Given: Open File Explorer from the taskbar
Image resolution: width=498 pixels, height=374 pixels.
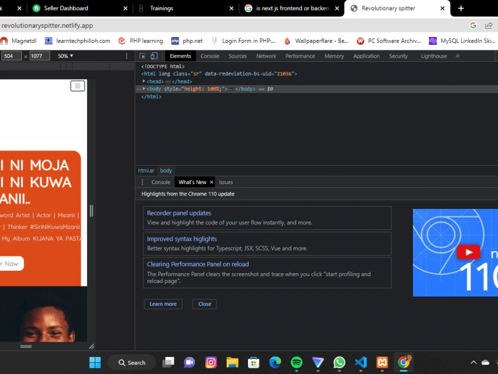Looking at the screenshot, I should 232,362.
